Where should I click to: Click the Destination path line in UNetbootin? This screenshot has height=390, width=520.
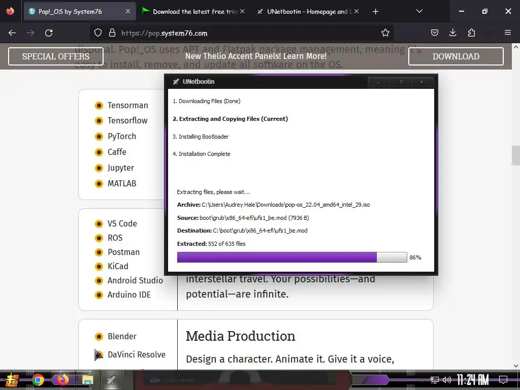[242, 231]
